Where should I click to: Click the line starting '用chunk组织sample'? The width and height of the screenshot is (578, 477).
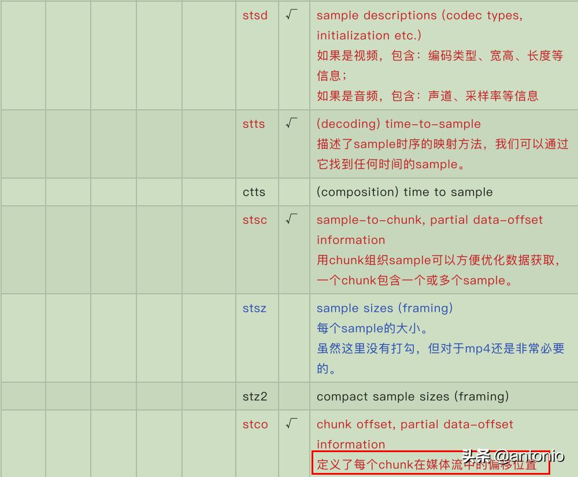click(438, 260)
